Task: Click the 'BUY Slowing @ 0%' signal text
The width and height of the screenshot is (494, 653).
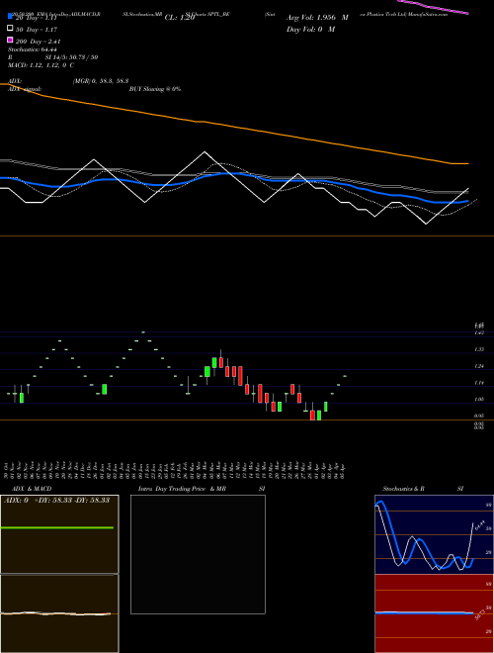Action: tap(155, 89)
